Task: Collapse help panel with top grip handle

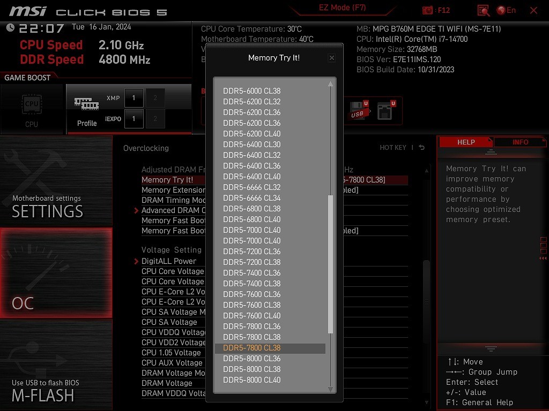Action: (491, 152)
